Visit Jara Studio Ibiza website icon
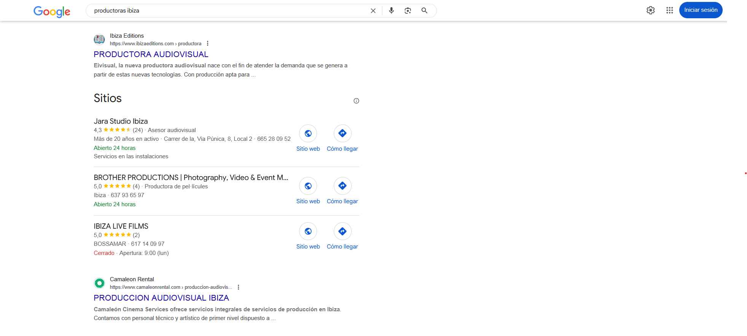 [308, 134]
